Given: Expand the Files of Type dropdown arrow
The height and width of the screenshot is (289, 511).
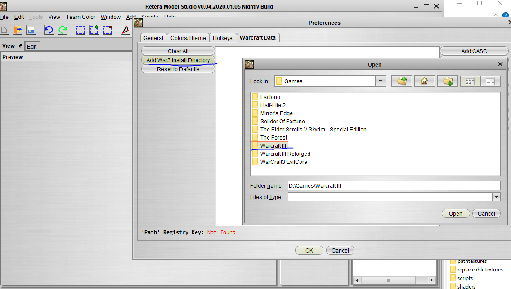Looking at the screenshot, I should [496, 197].
